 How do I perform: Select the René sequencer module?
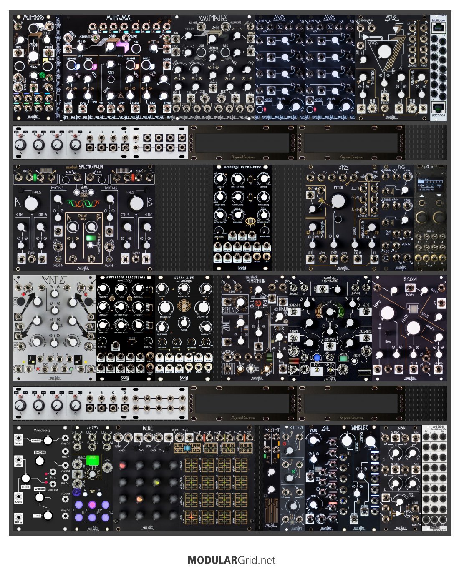[184, 478]
